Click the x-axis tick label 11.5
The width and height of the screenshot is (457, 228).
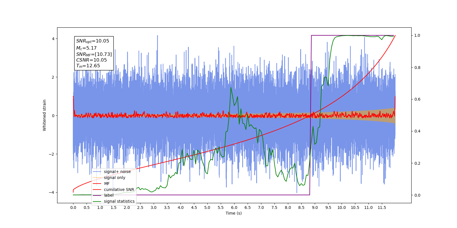click(x=382, y=207)
